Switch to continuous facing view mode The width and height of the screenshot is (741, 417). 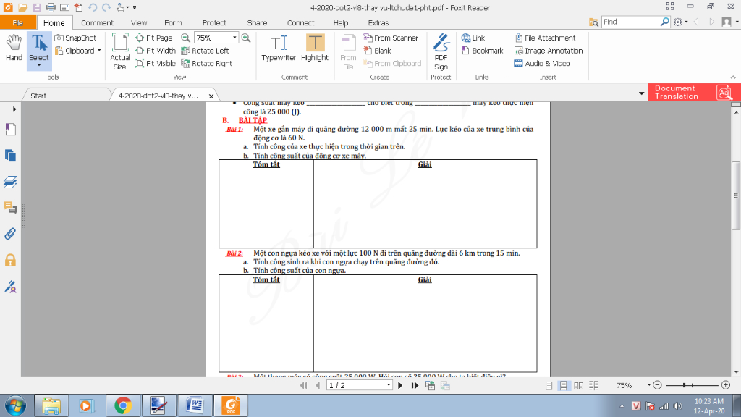pyautogui.click(x=593, y=386)
